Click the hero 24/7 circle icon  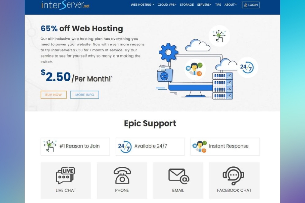tap(247, 67)
